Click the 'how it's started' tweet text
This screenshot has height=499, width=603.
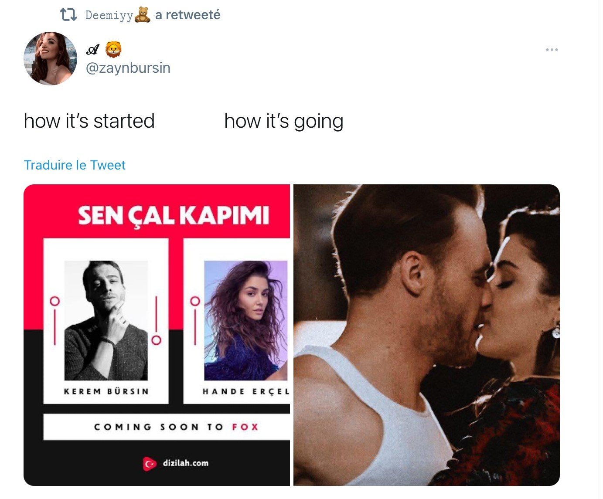tap(89, 121)
